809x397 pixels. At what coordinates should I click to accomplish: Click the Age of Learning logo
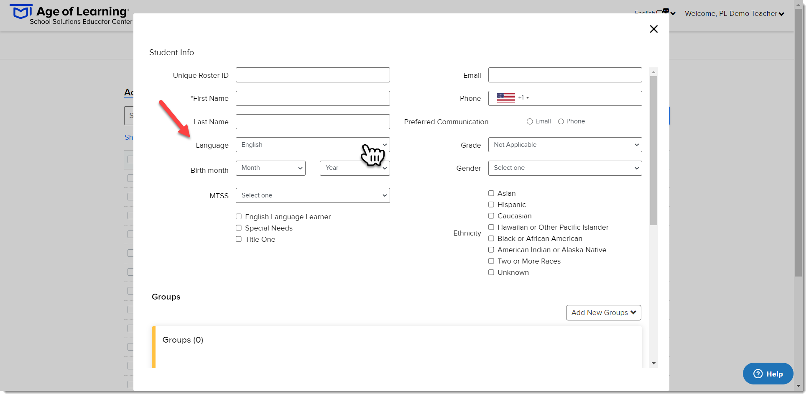[x=71, y=15]
